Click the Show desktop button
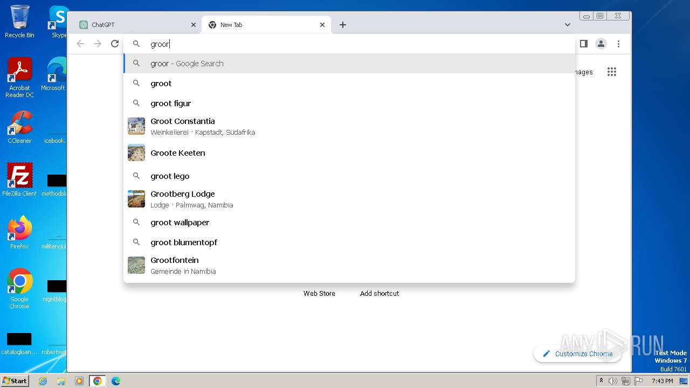The image size is (690, 388). click(684, 381)
